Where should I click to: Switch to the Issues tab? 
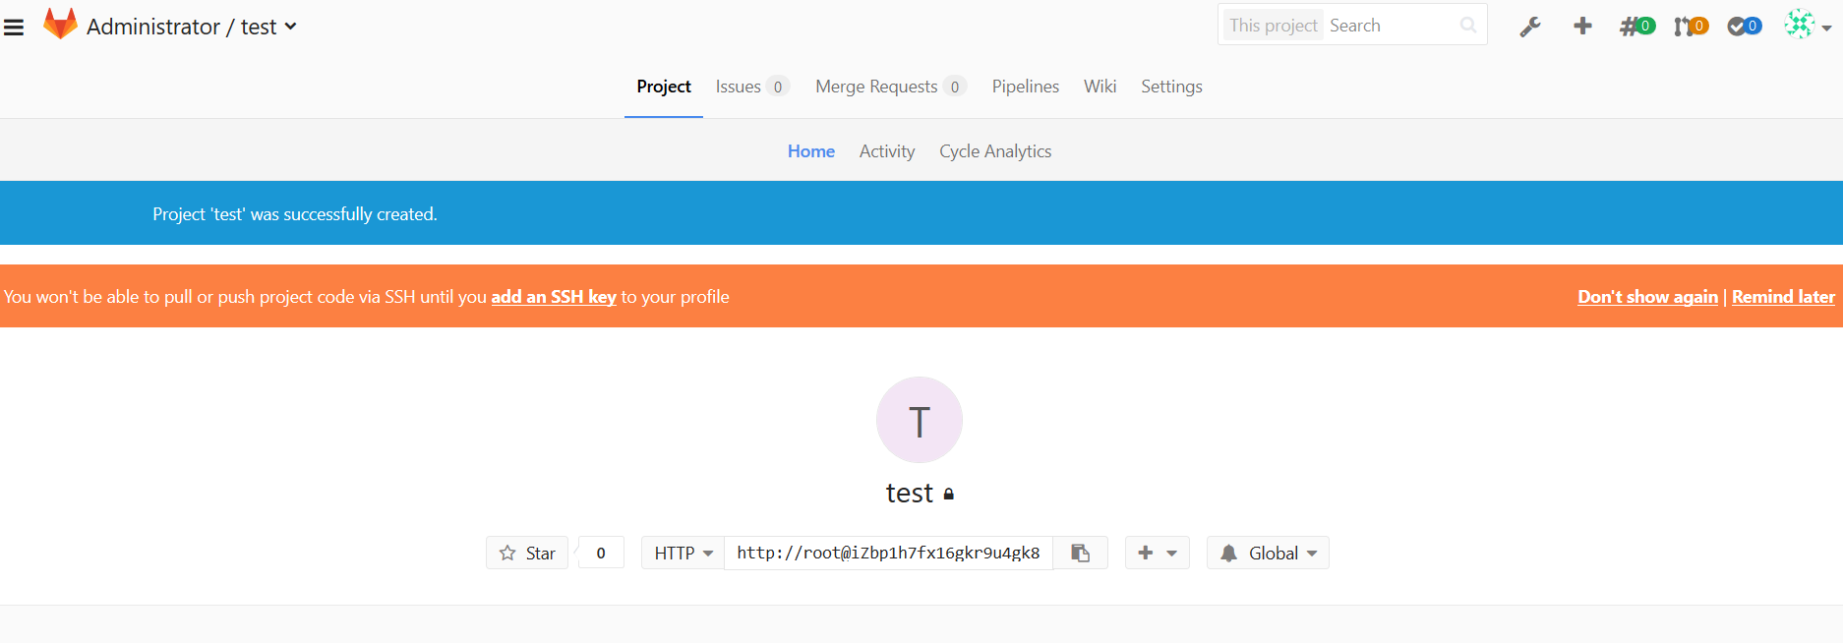tap(739, 87)
